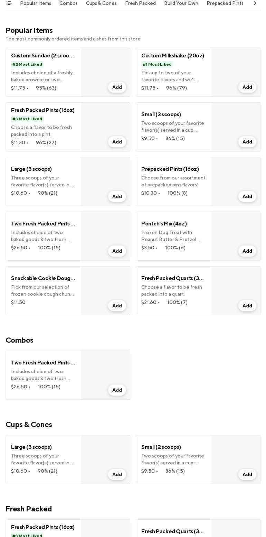The height and width of the screenshot is (537, 266).
Task: Open the Build Your Own tab
Action: click(x=181, y=3)
